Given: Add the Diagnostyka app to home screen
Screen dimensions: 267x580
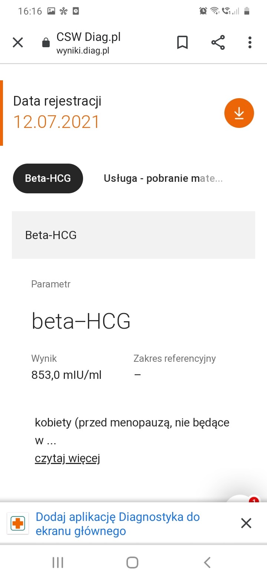Looking at the screenshot, I should click(118, 523).
